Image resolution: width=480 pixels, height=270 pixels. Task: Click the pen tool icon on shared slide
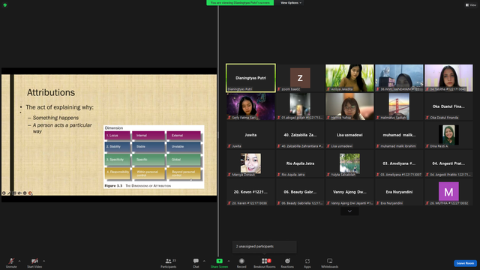9,193
